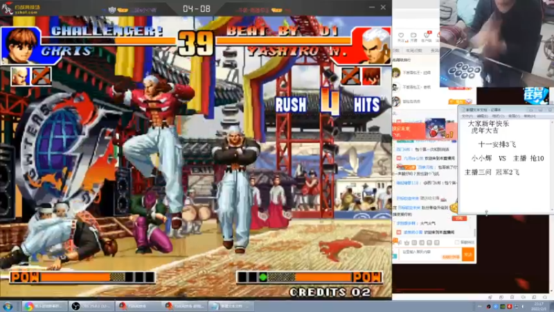The height and width of the screenshot is (312, 554).
Task: Open the 帮助 menu in Notepad
Action: tap(529, 116)
